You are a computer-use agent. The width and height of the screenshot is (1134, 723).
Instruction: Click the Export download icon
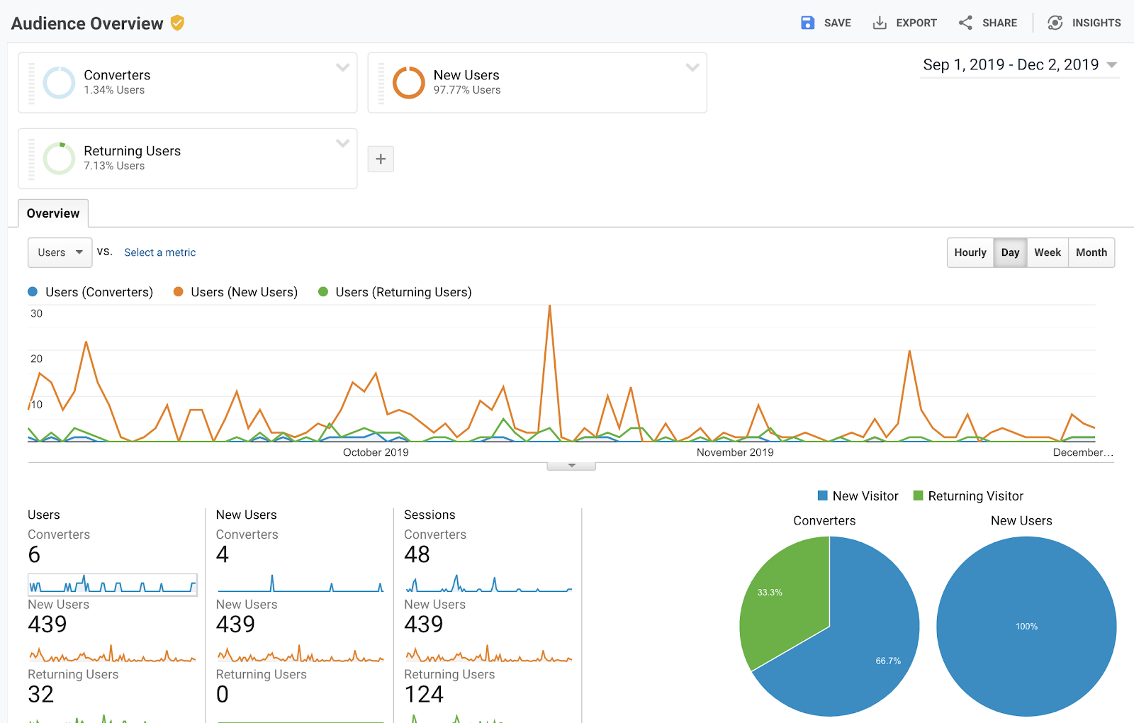coord(880,23)
